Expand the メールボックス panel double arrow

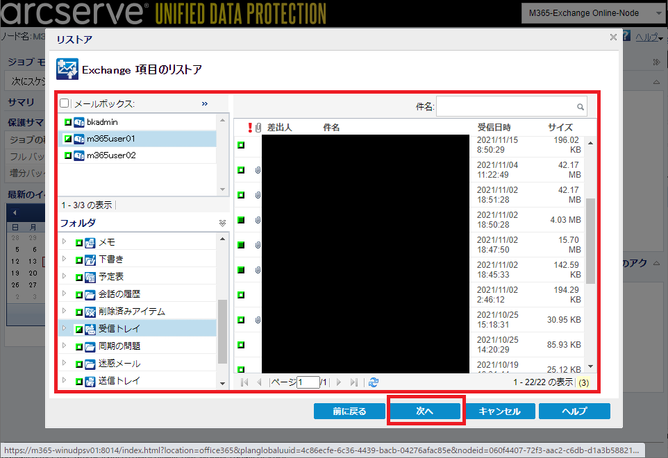click(205, 103)
